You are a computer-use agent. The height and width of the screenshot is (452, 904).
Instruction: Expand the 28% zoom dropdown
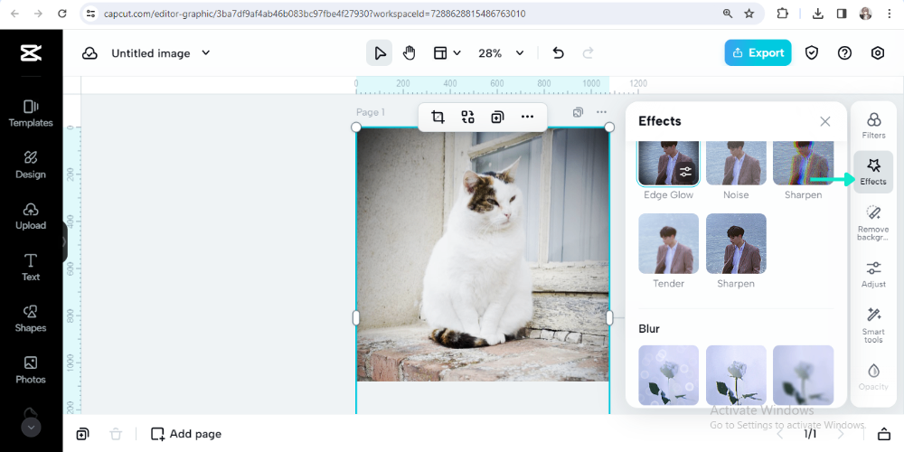[x=519, y=53]
